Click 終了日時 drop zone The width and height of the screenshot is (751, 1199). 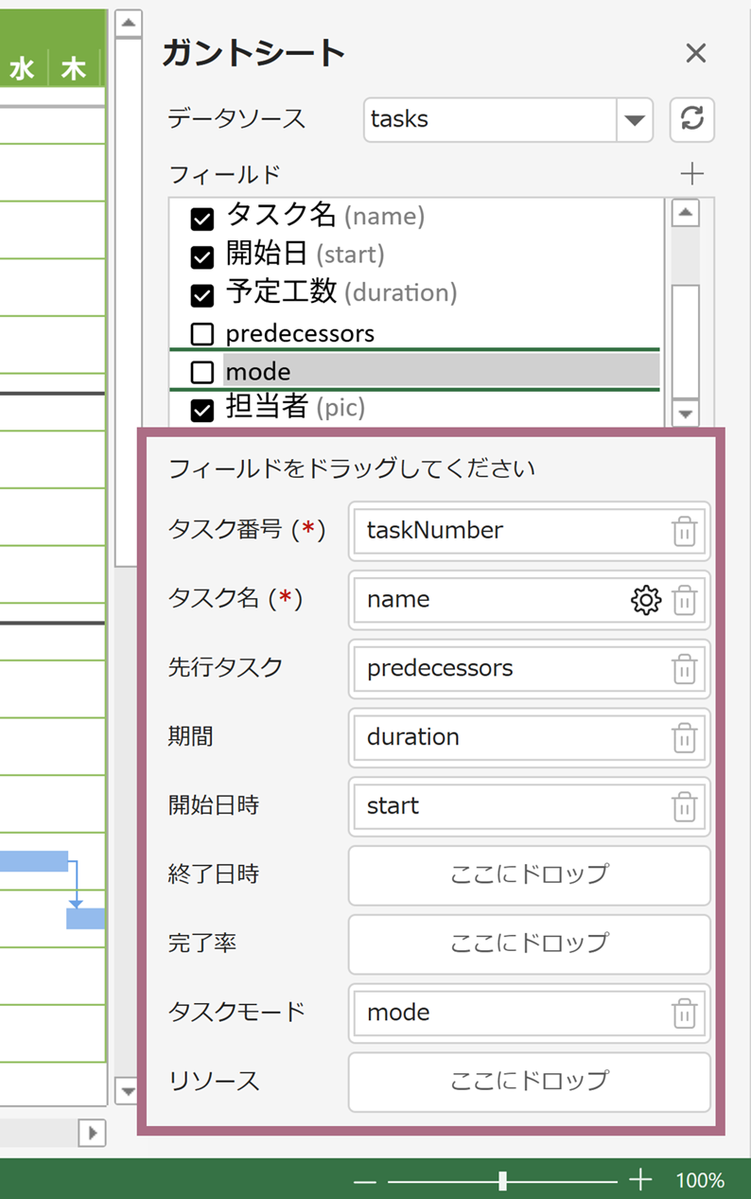pos(530,875)
